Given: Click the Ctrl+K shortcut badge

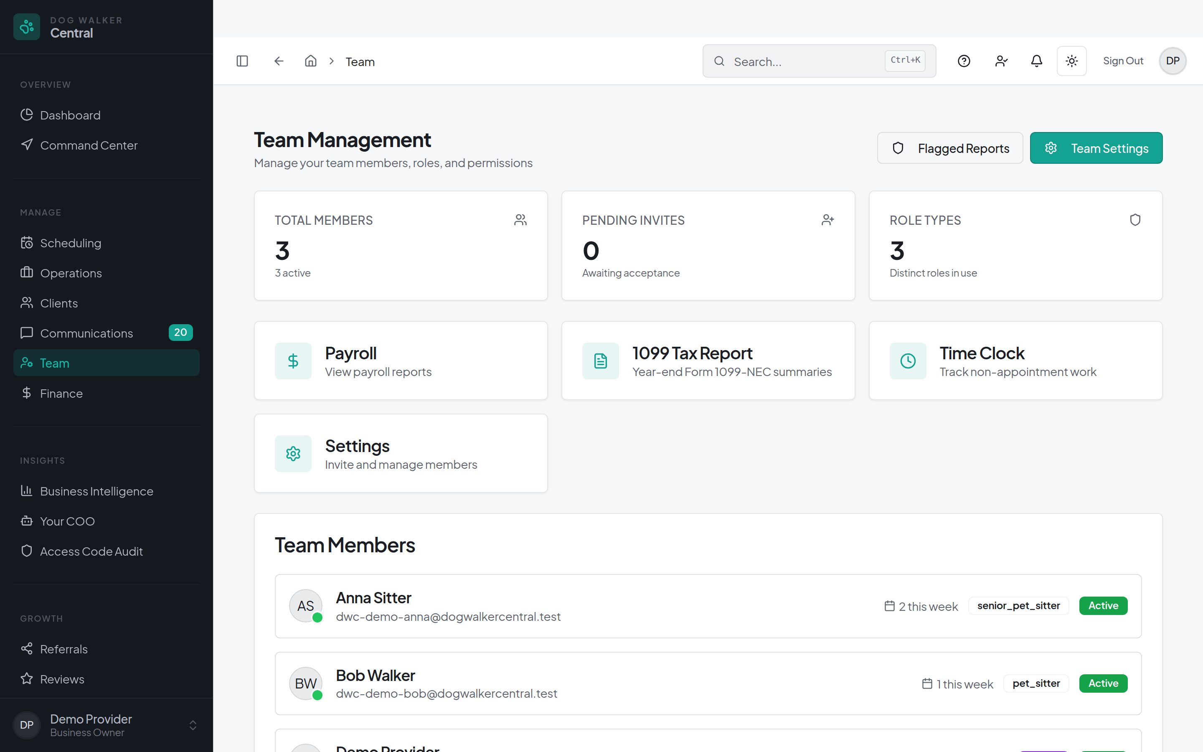Looking at the screenshot, I should [x=905, y=60].
